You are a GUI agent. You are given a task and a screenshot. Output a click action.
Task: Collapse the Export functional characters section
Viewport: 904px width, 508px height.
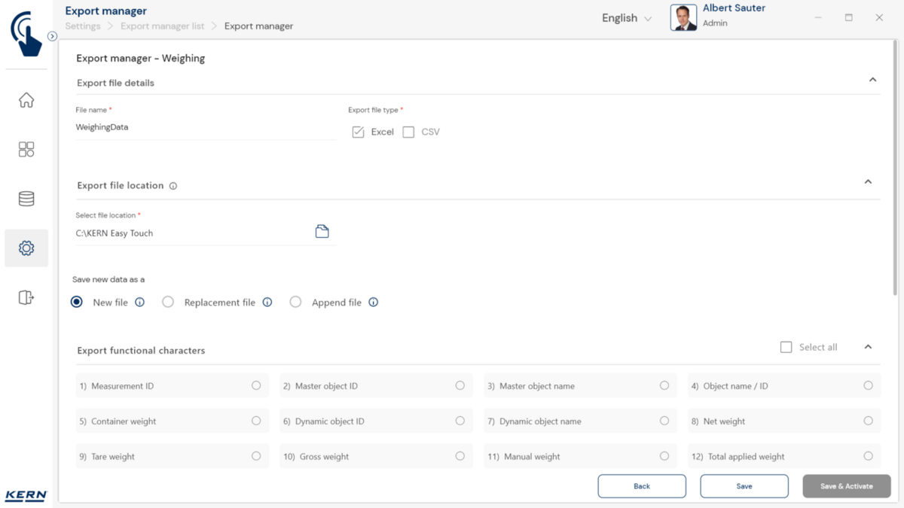click(x=868, y=347)
